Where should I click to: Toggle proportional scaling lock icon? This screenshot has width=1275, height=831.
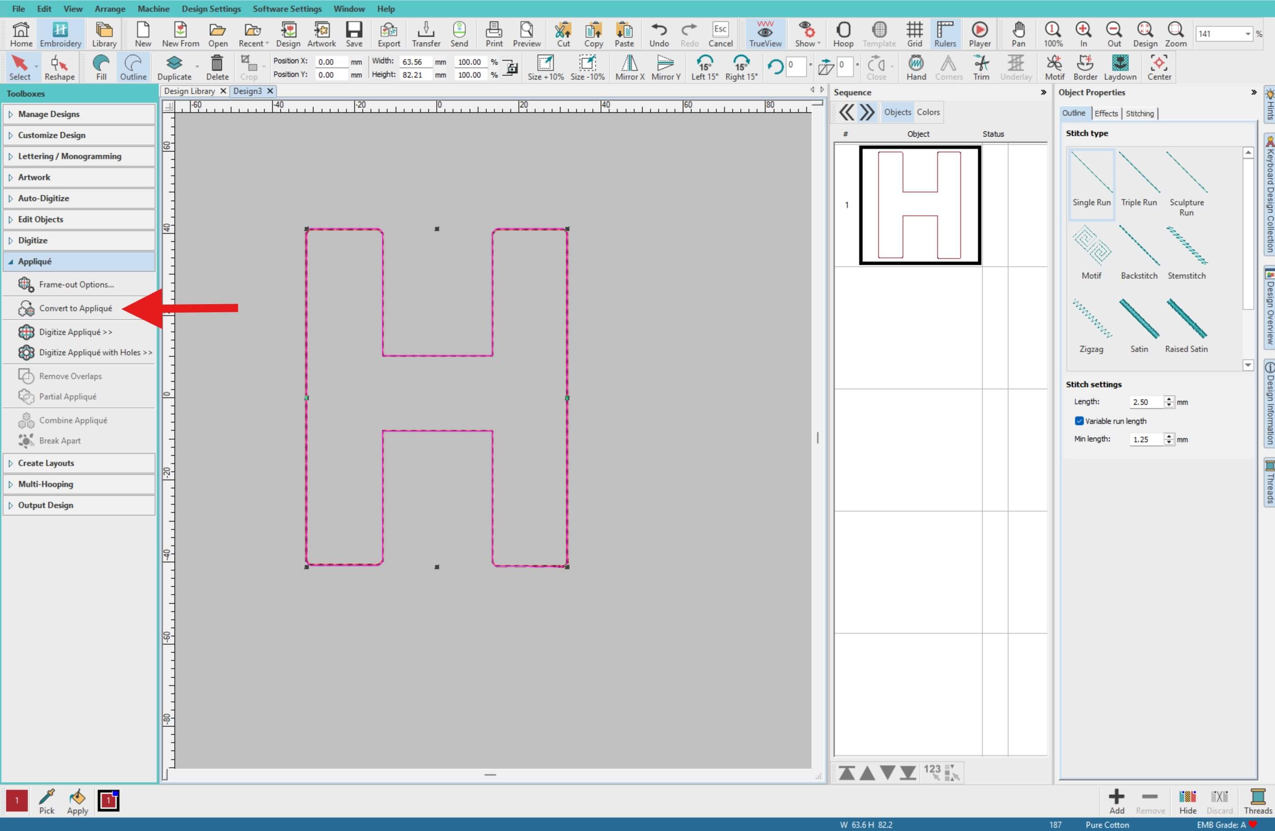pyautogui.click(x=511, y=68)
